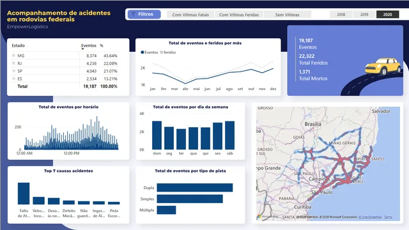Image resolution: width=409 pixels, height=230 pixels.
Task: Open the Terms link on map
Action: [x=388, y=217]
